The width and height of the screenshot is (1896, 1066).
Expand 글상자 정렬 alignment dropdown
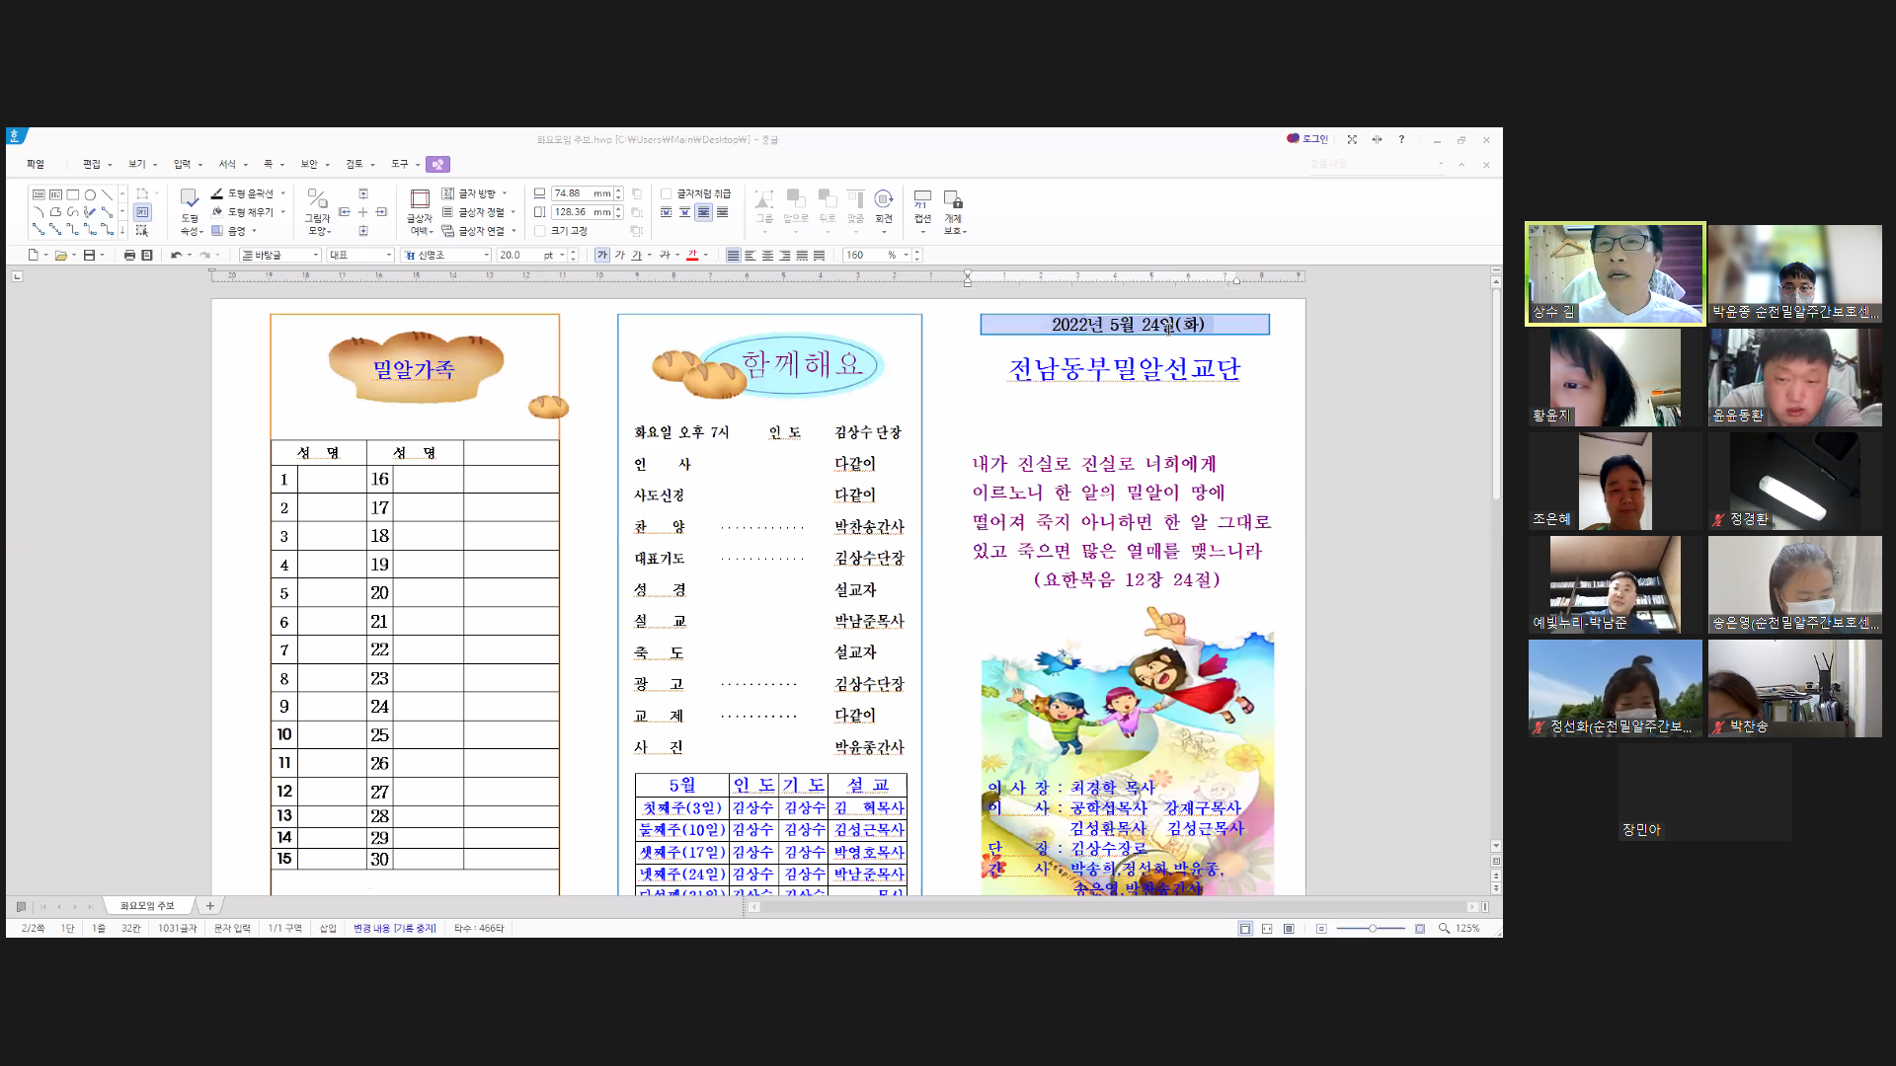click(x=513, y=212)
